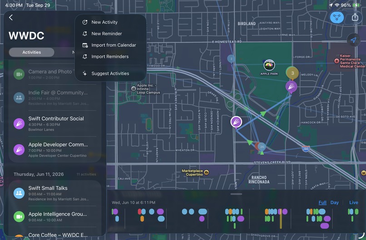Select Import Reminders menu entry
Viewport: 366px width, 240px height.
(x=111, y=56)
